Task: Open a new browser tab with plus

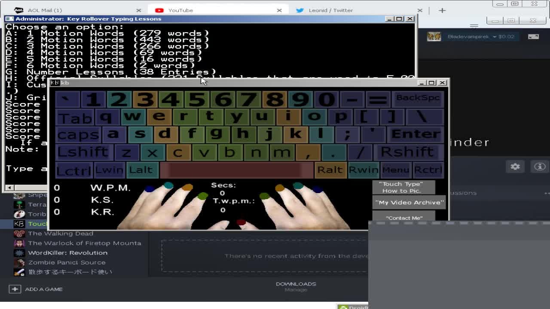Action: click(x=442, y=10)
